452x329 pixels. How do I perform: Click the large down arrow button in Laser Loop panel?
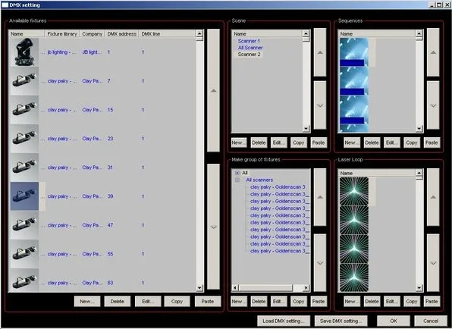pyautogui.click(x=433, y=263)
